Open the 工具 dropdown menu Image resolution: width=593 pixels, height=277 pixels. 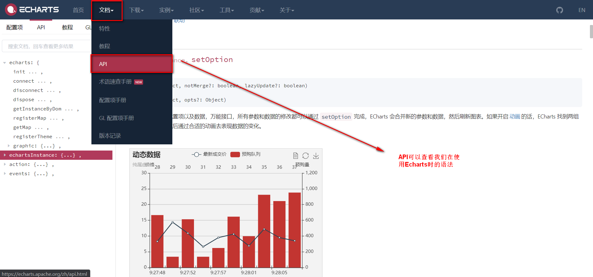(x=227, y=10)
